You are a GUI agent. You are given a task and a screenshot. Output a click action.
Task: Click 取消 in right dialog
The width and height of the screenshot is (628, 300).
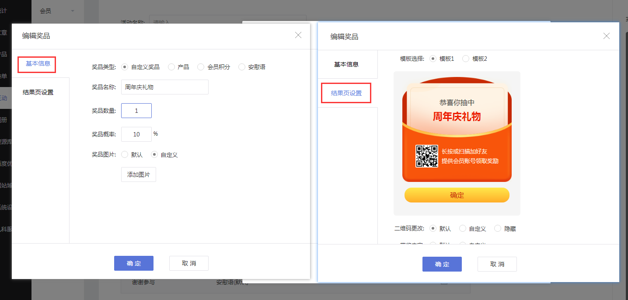click(x=497, y=264)
